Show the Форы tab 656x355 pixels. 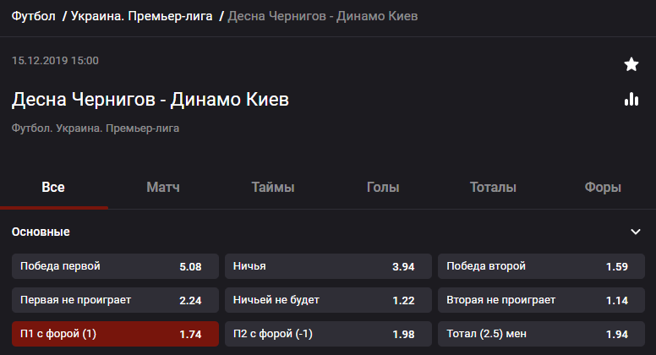(603, 187)
